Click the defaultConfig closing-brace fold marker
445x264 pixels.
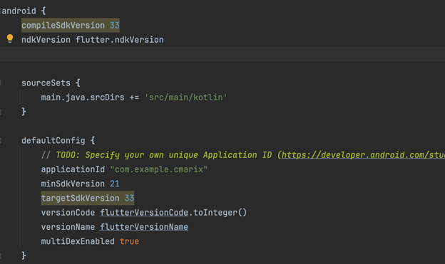tap(1, 255)
